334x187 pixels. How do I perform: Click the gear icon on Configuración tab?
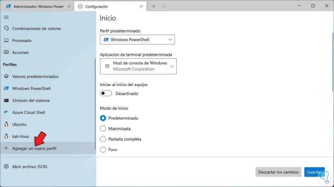pos(80,6)
